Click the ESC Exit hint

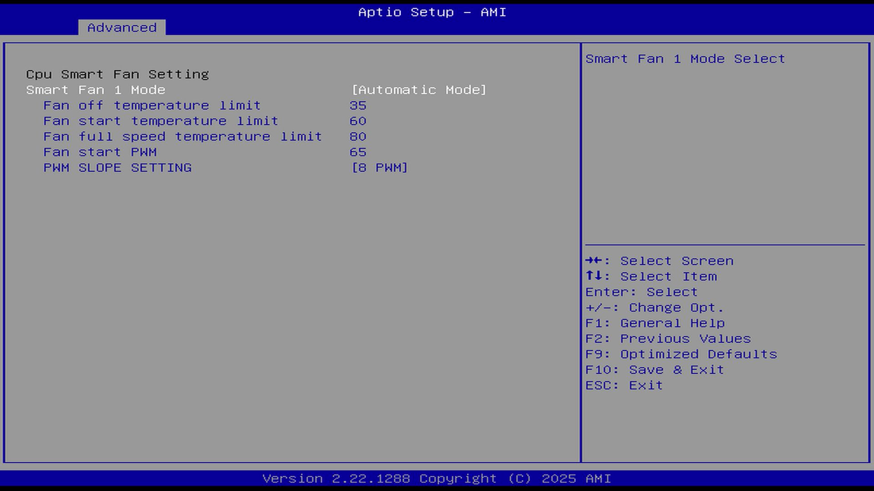pyautogui.click(x=624, y=385)
